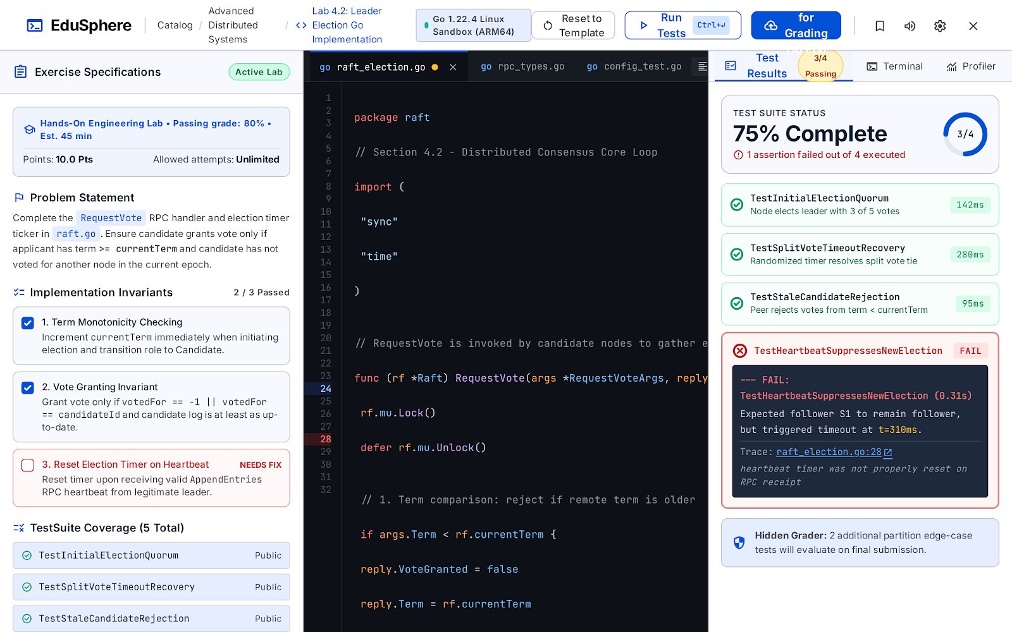Toggle the speaker sound icon
Image resolution: width=1012 pixels, height=632 pixels.
click(x=910, y=26)
